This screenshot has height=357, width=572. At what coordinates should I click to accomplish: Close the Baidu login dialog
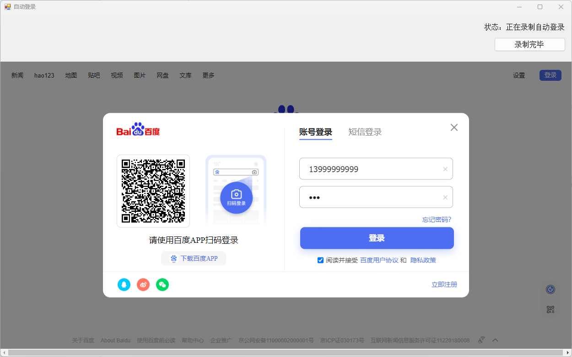pos(454,127)
